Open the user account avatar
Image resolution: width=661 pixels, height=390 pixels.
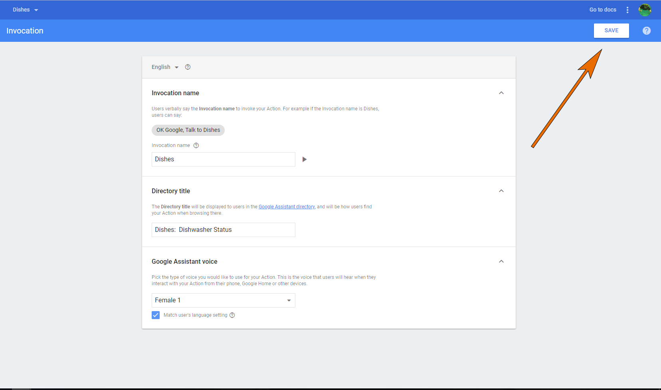coord(645,10)
